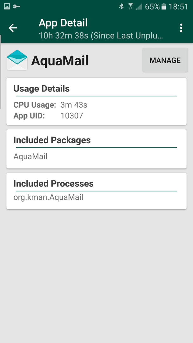Tap the Included Packages heading
The height and width of the screenshot is (343, 193).
point(52,140)
